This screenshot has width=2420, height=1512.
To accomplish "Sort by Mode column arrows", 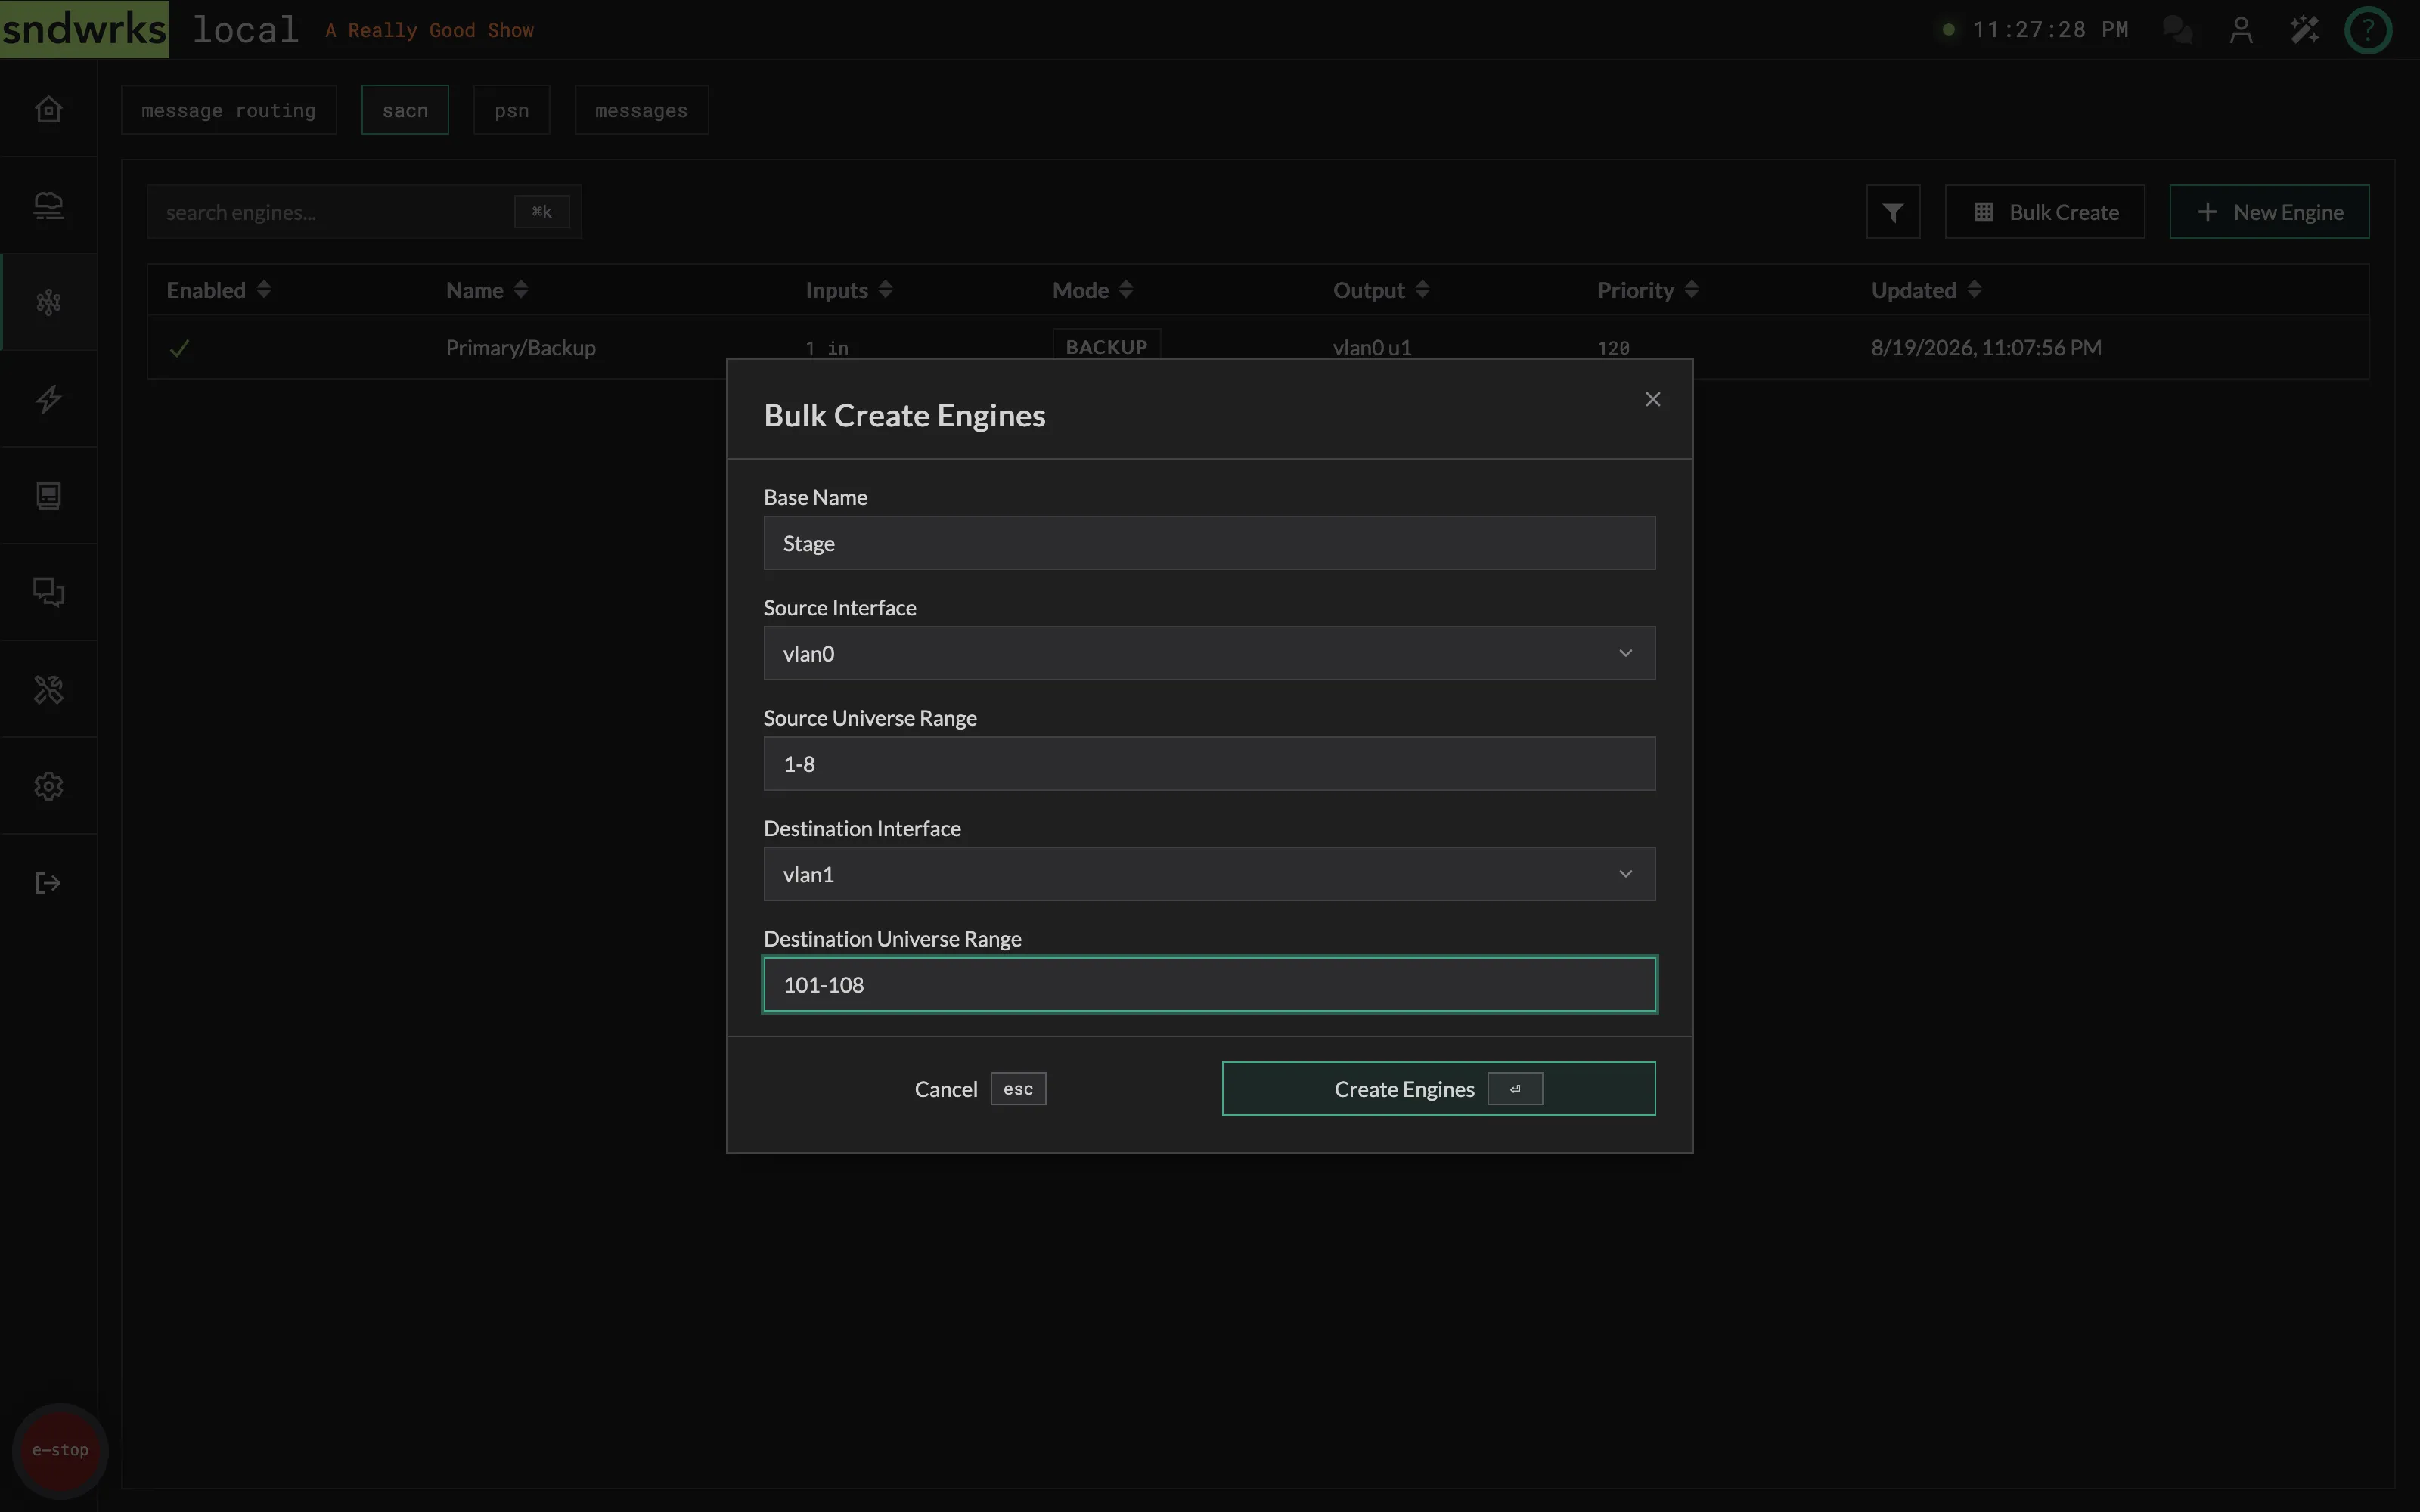I will tap(1126, 290).
